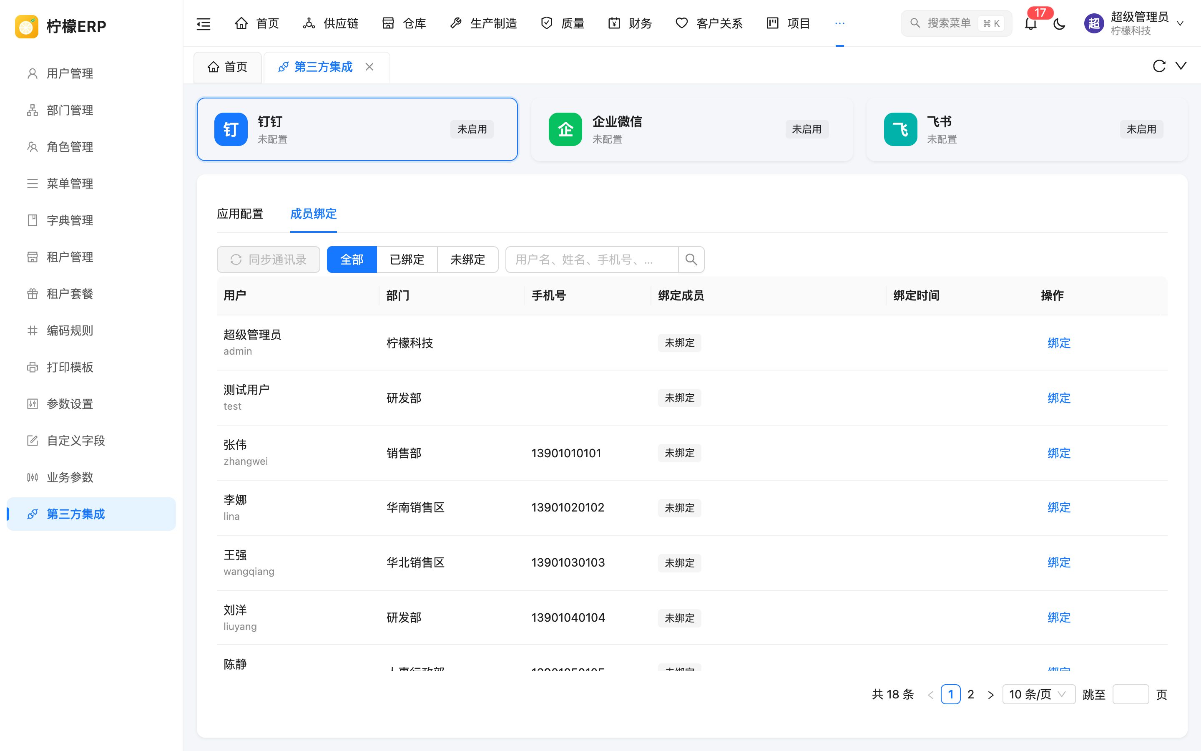Select the 未绑定 filter option

pyautogui.click(x=467, y=259)
